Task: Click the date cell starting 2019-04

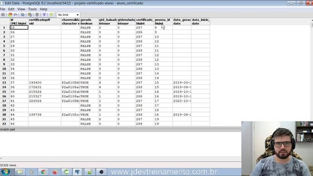Action: coord(182,87)
